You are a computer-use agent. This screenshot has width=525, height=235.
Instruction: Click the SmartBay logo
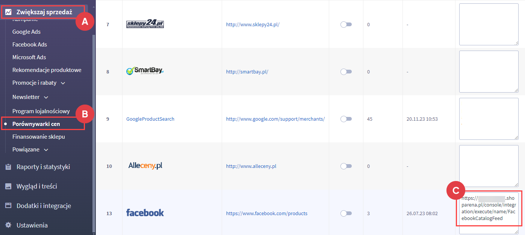pyautogui.click(x=145, y=71)
